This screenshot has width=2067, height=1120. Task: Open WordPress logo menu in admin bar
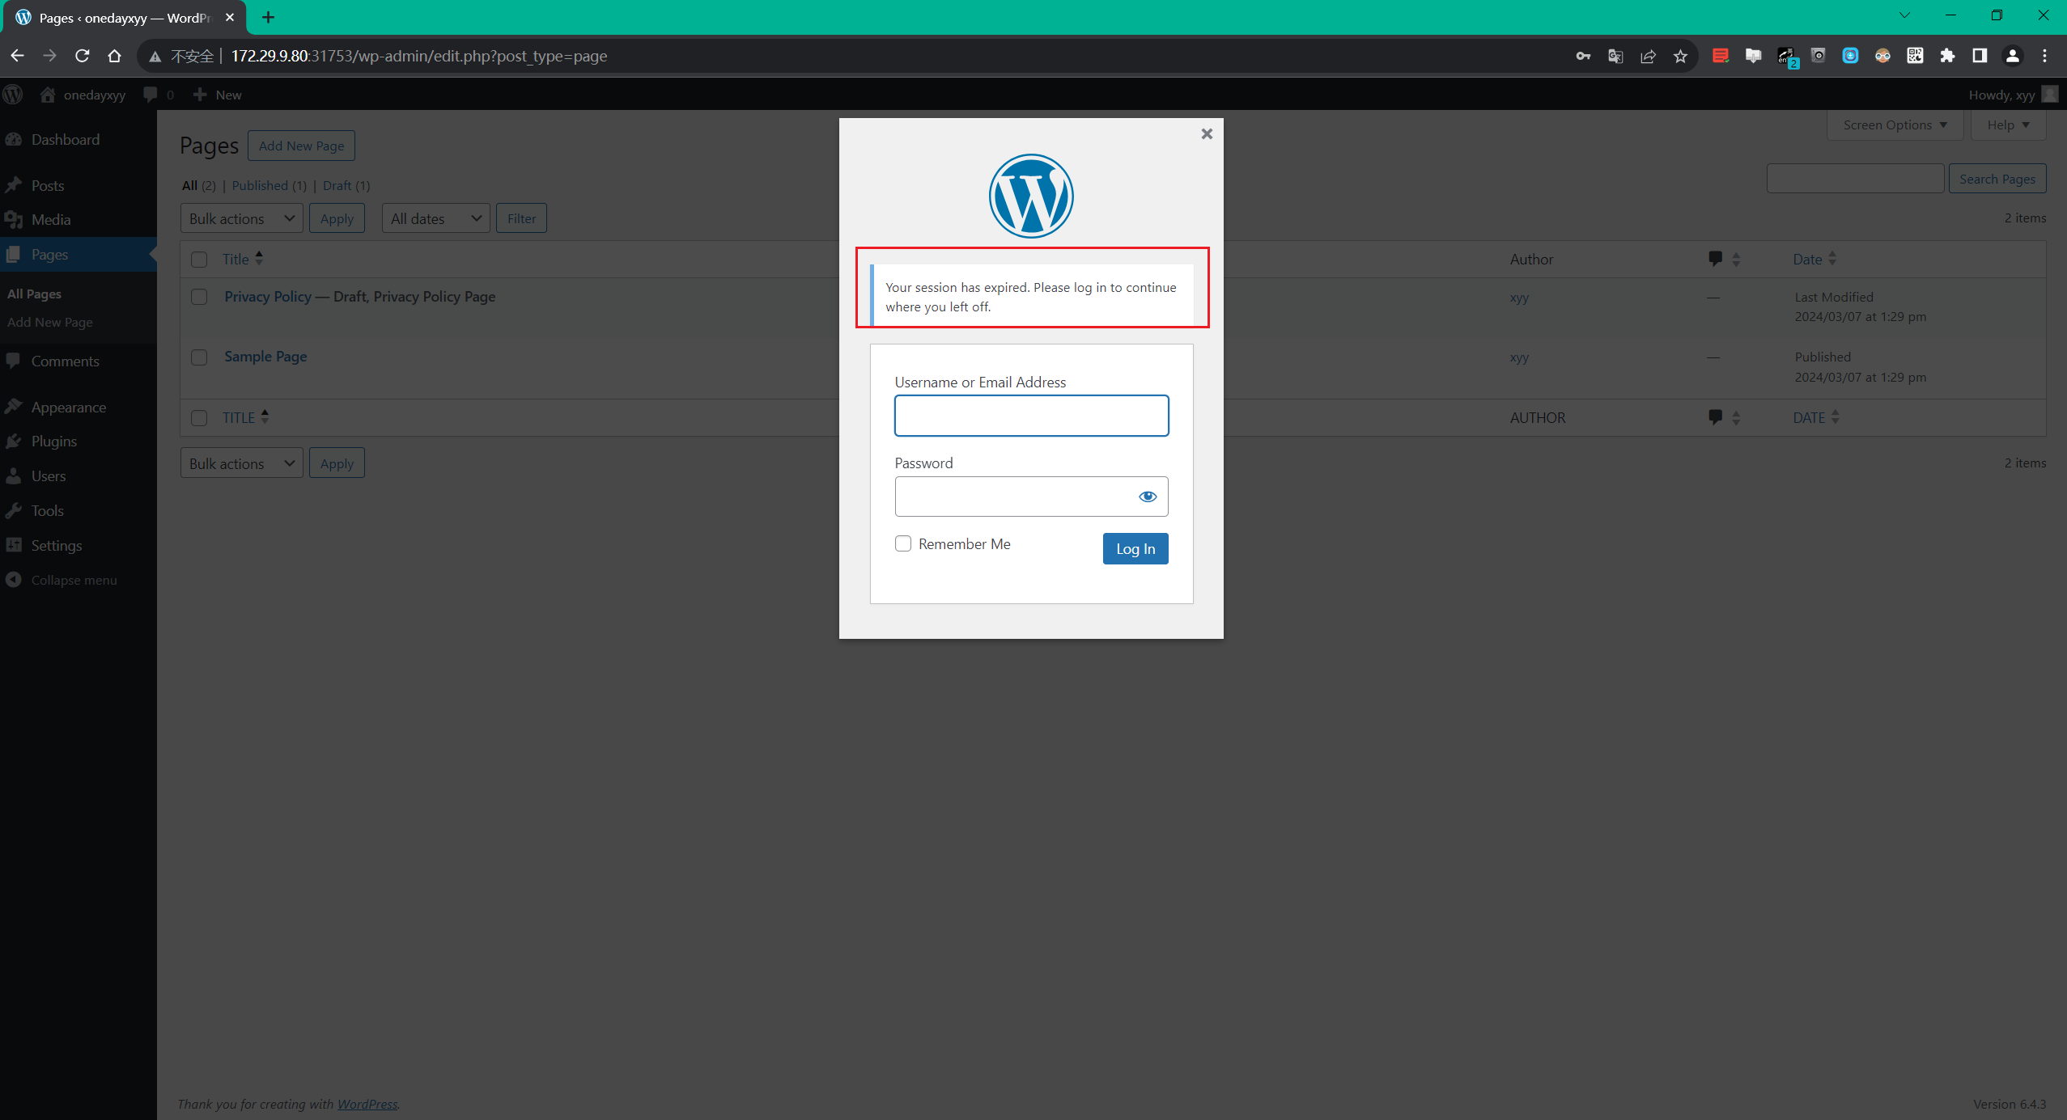(13, 95)
